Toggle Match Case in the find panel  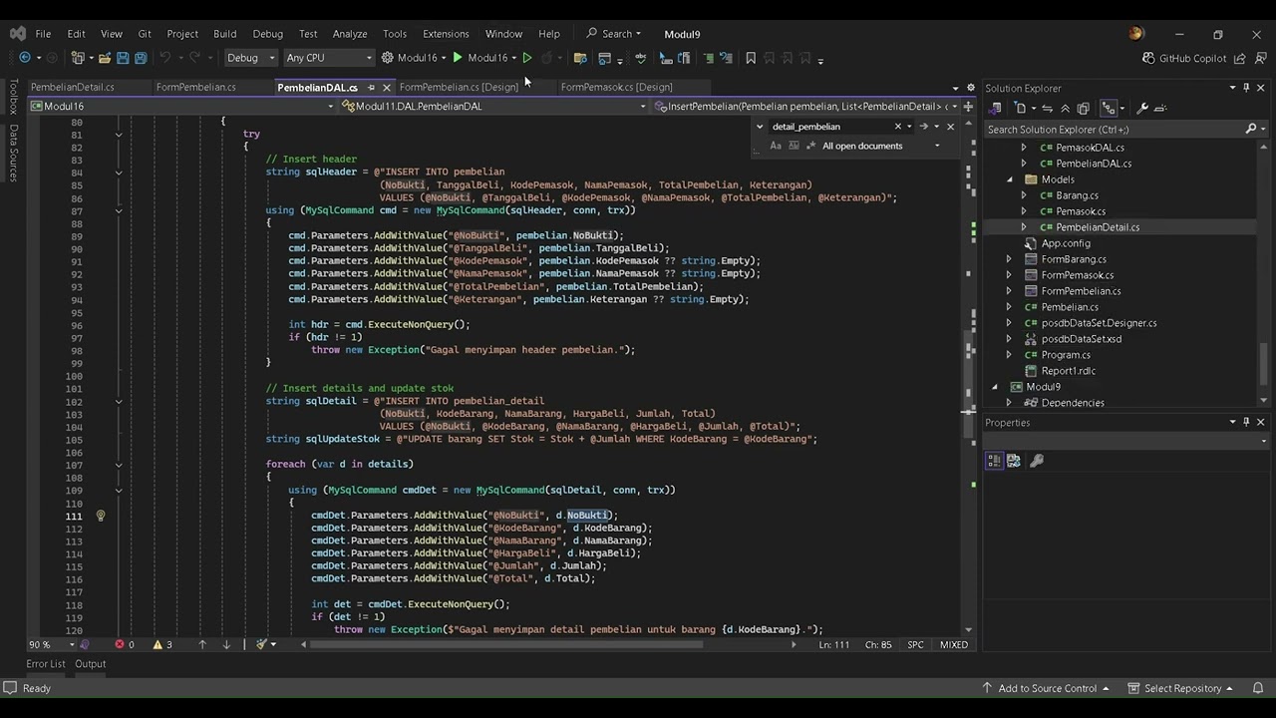click(776, 146)
